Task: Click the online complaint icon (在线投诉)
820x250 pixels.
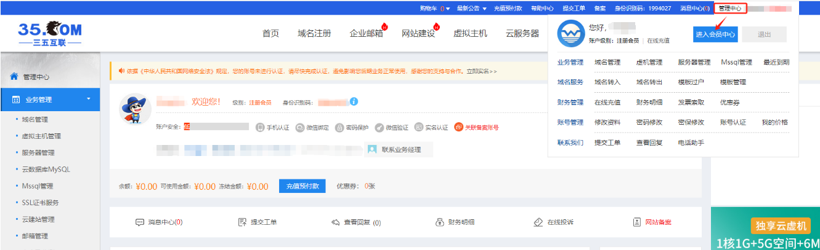Action: point(538,222)
